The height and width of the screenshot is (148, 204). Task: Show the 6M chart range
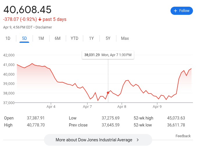point(58,38)
